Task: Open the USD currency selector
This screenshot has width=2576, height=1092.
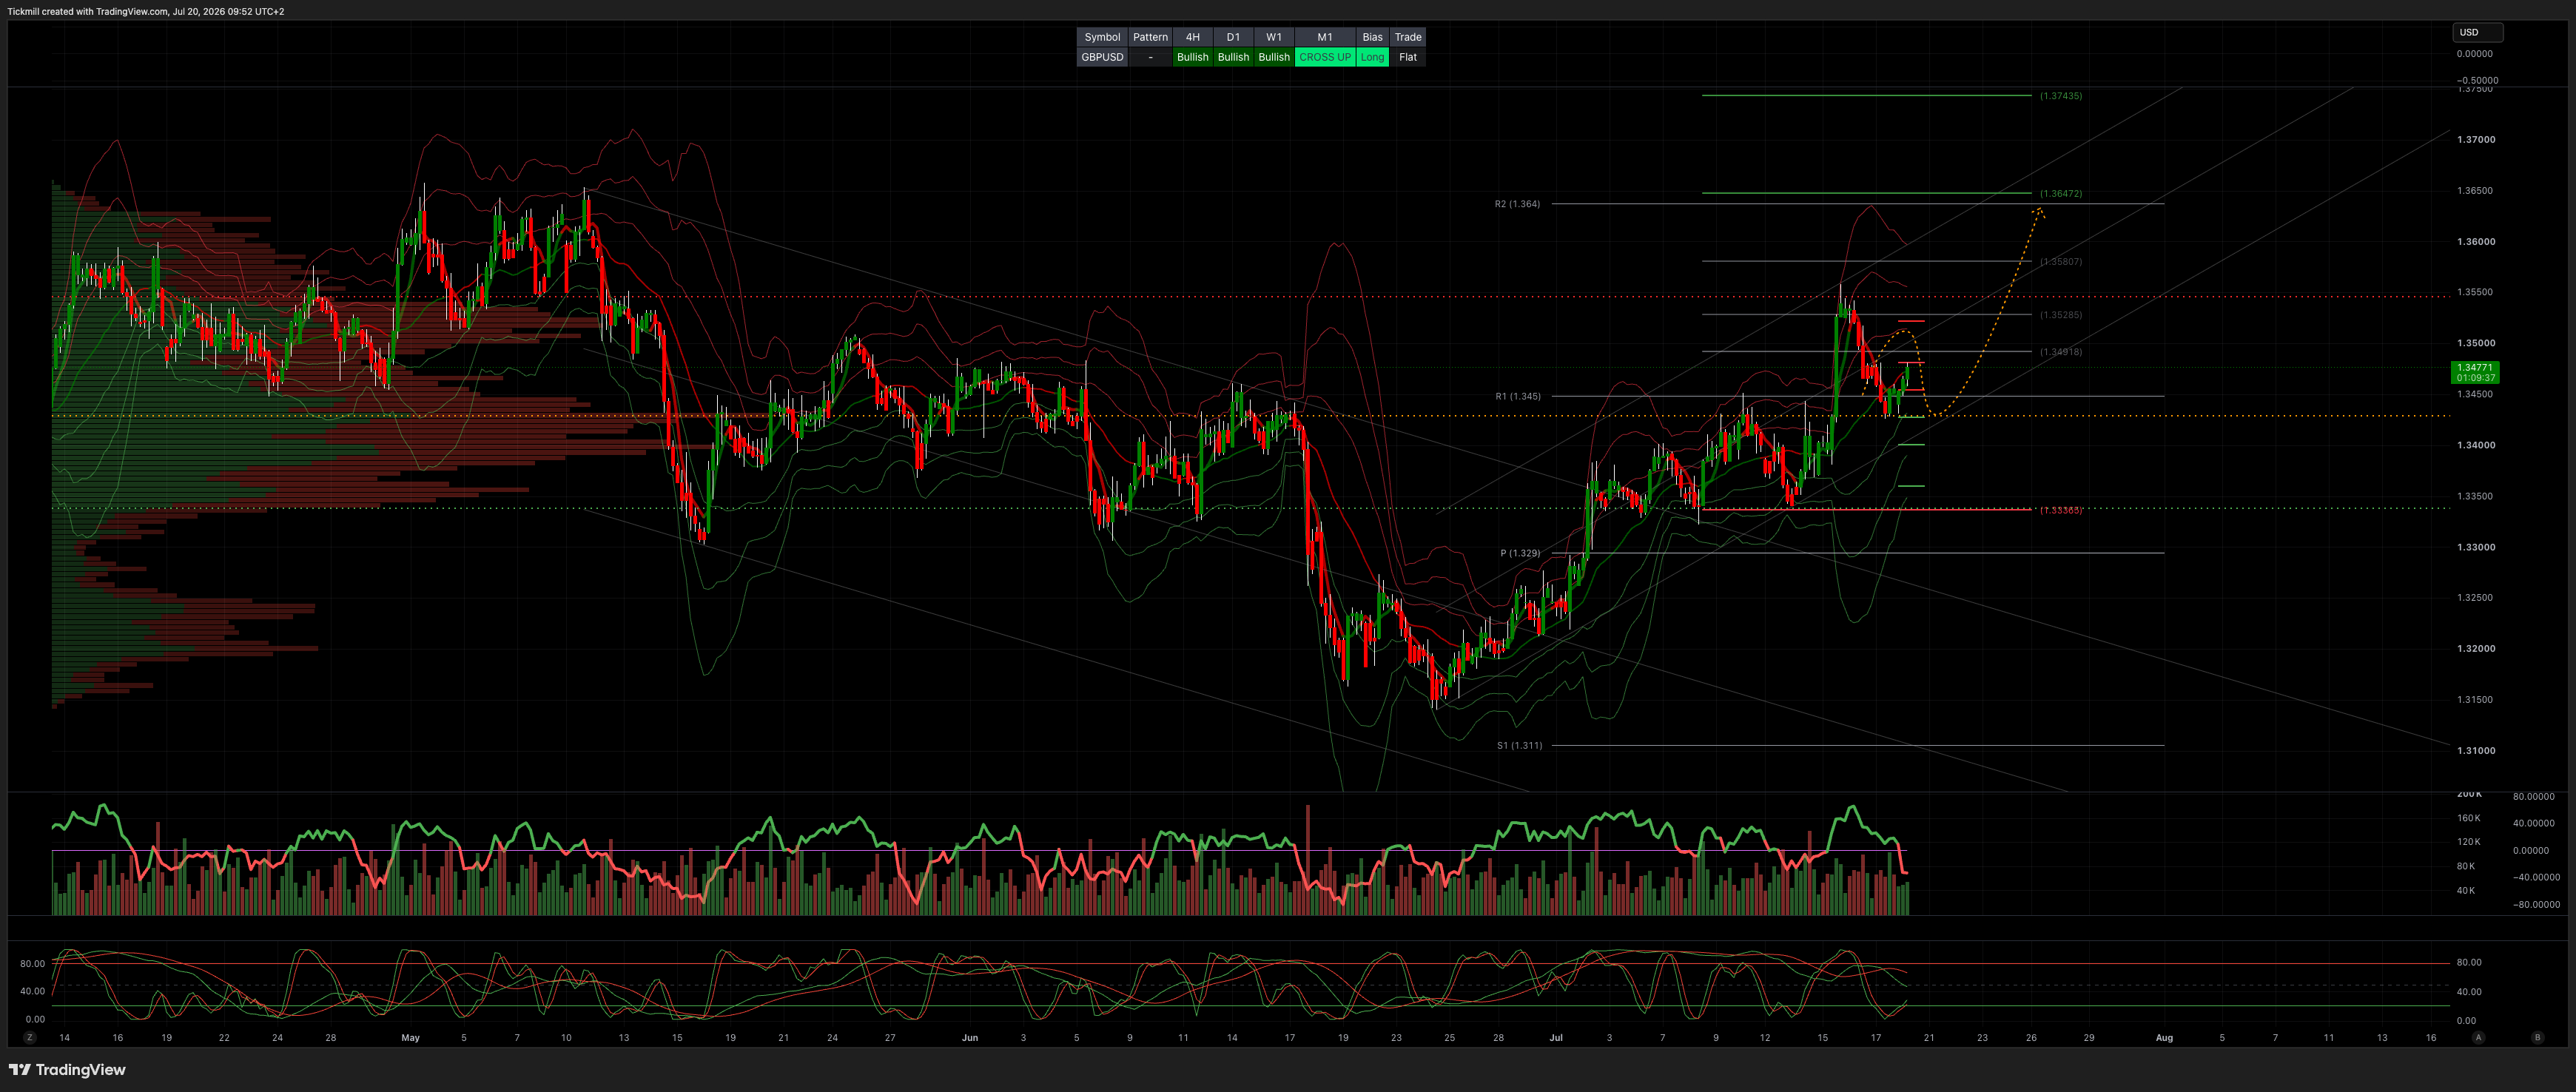Action: [x=2477, y=32]
